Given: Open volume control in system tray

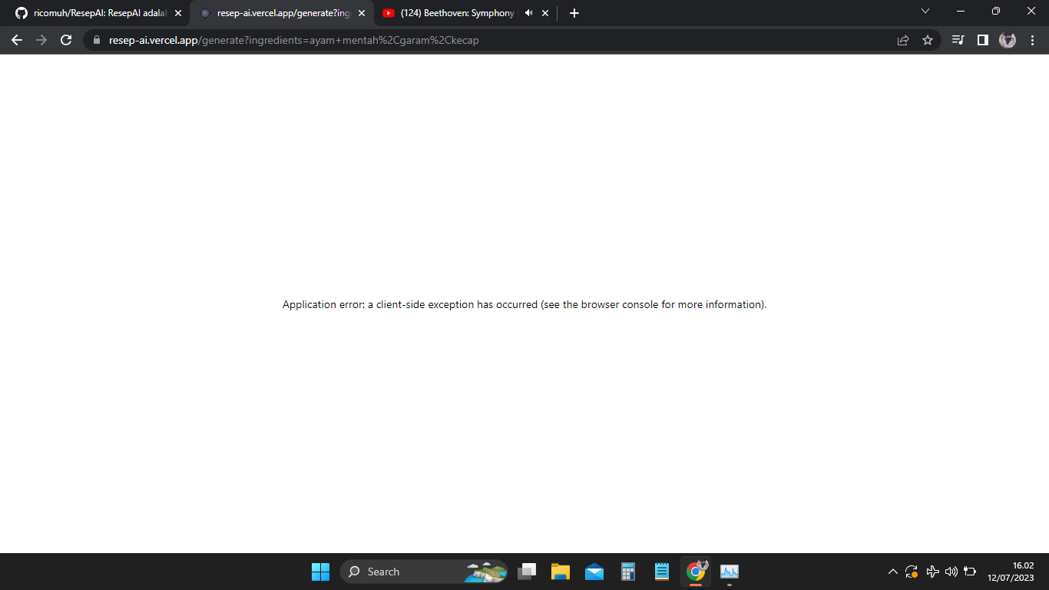Looking at the screenshot, I should [950, 572].
